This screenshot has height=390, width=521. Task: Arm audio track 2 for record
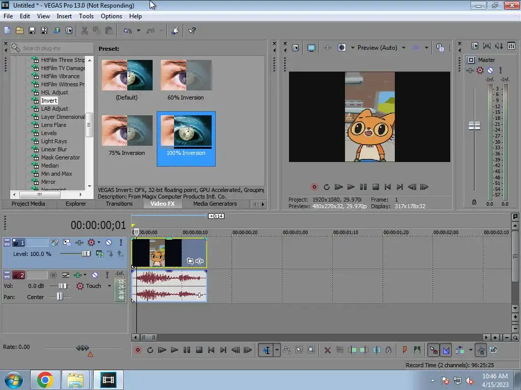coord(53,275)
